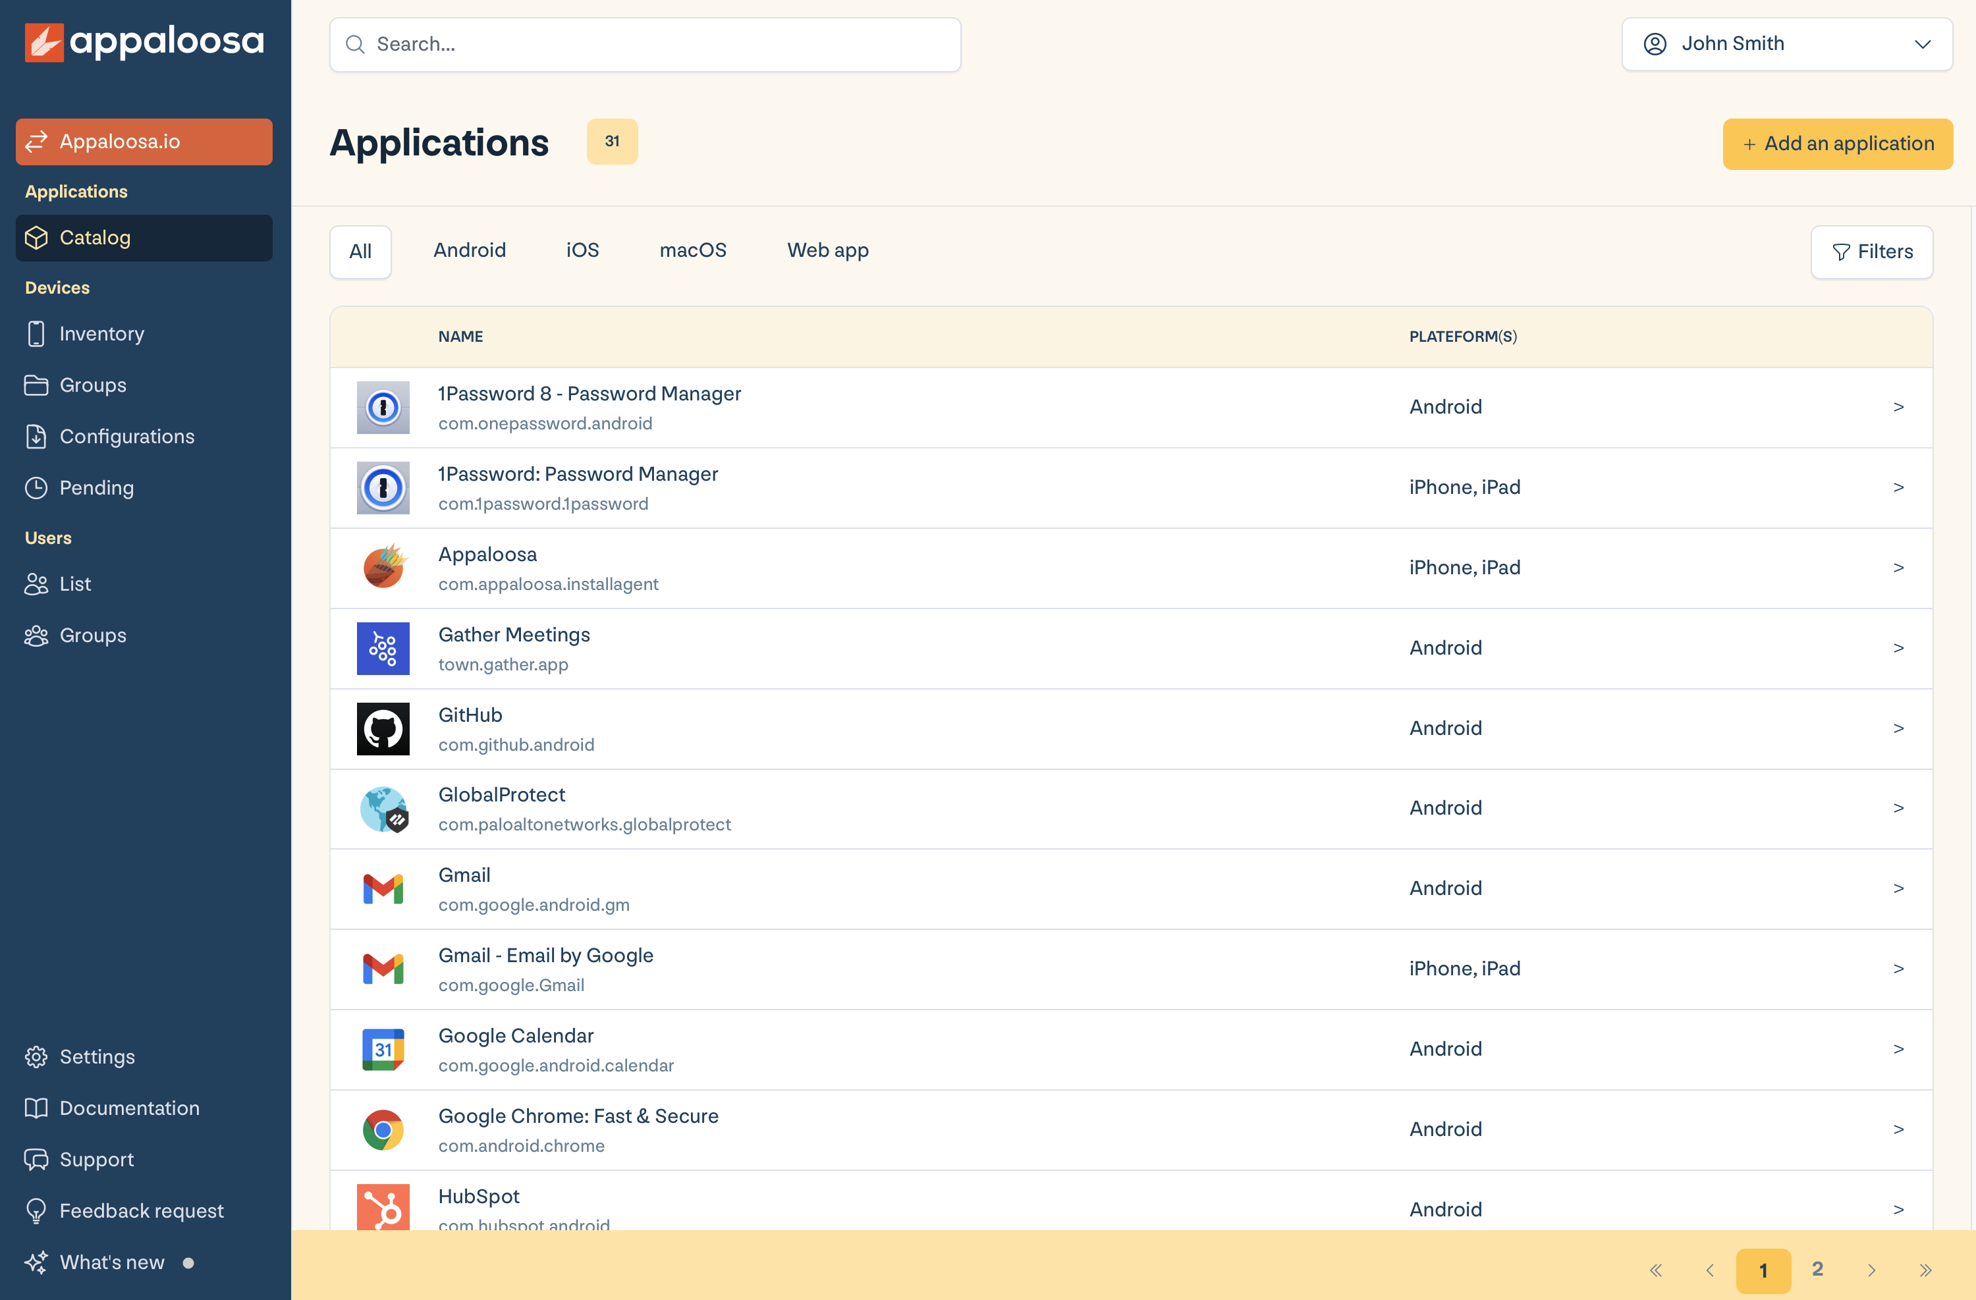
Task: Open GlobalProtect row chevron
Action: click(x=1898, y=809)
